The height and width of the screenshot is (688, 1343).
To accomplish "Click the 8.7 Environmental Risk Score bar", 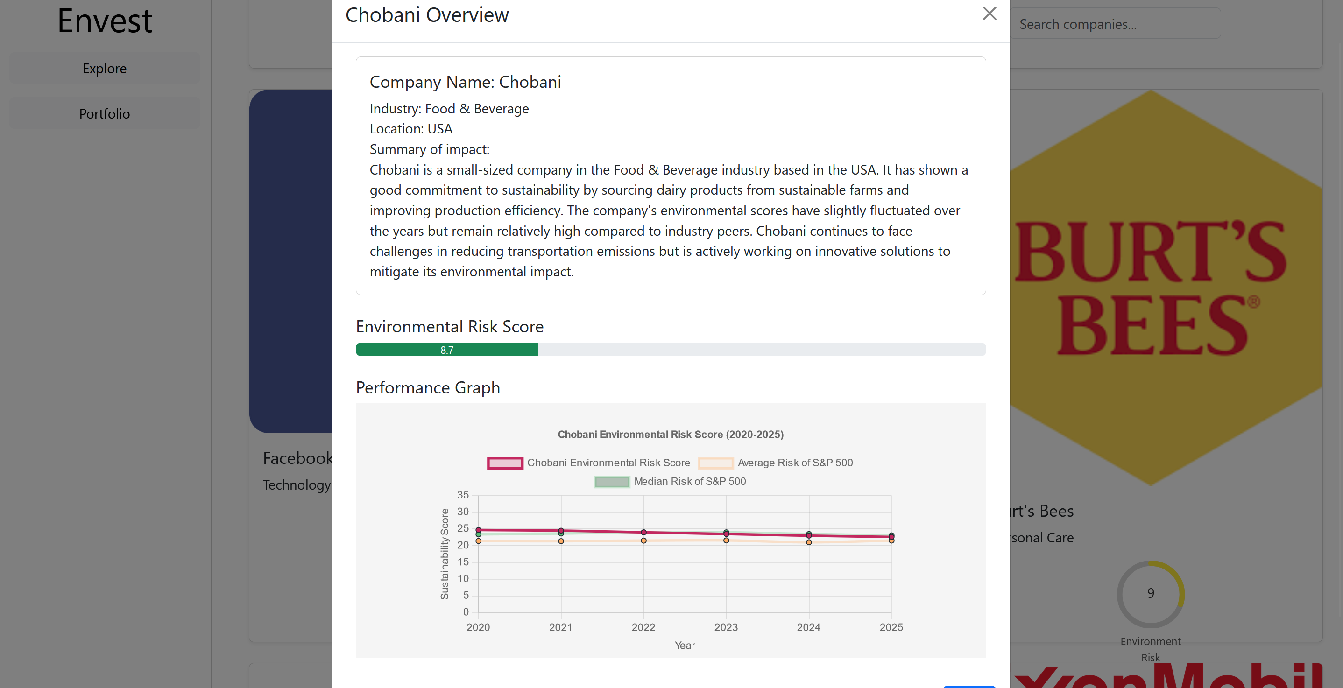I will [x=446, y=350].
